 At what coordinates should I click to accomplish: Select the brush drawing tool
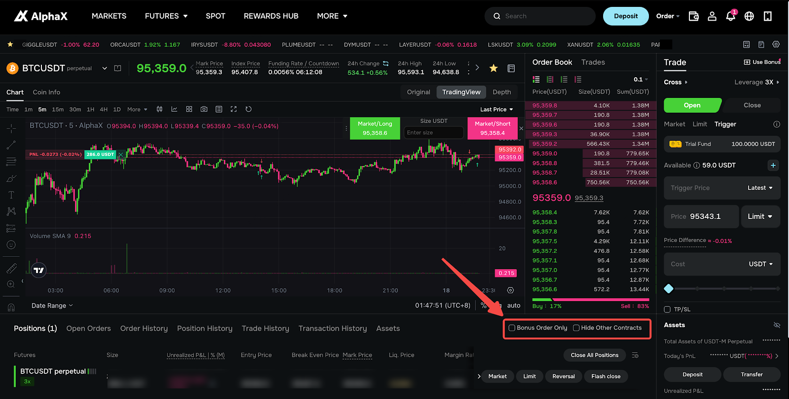[x=11, y=179]
